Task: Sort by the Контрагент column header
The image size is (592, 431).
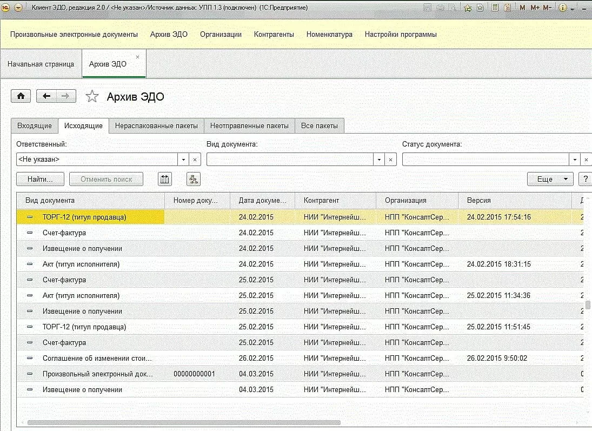Action: click(x=321, y=201)
